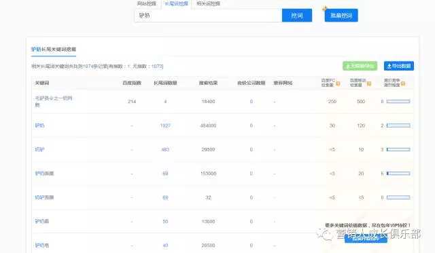Open the 40 long-tail count link
435x253 pixels.
(x=165, y=246)
